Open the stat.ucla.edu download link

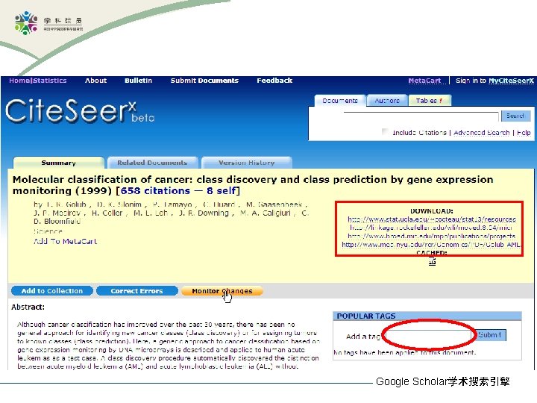click(432, 219)
